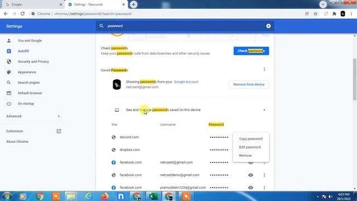Expand the Advanced section
Image resolution: width=357 pixels, height=201 pixels.
tap(33, 116)
